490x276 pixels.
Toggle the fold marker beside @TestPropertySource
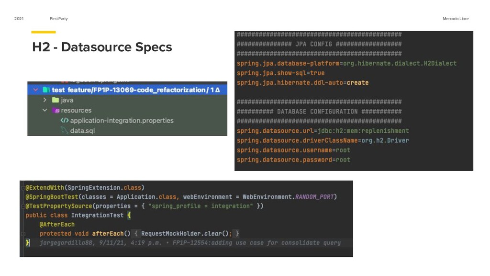pyautogui.click(x=23, y=206)
